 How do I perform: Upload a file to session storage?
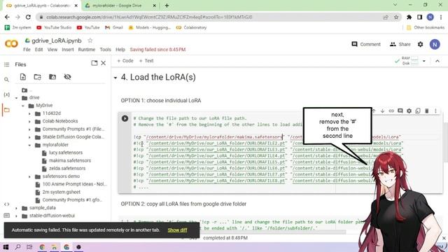[x=23, y=77]
